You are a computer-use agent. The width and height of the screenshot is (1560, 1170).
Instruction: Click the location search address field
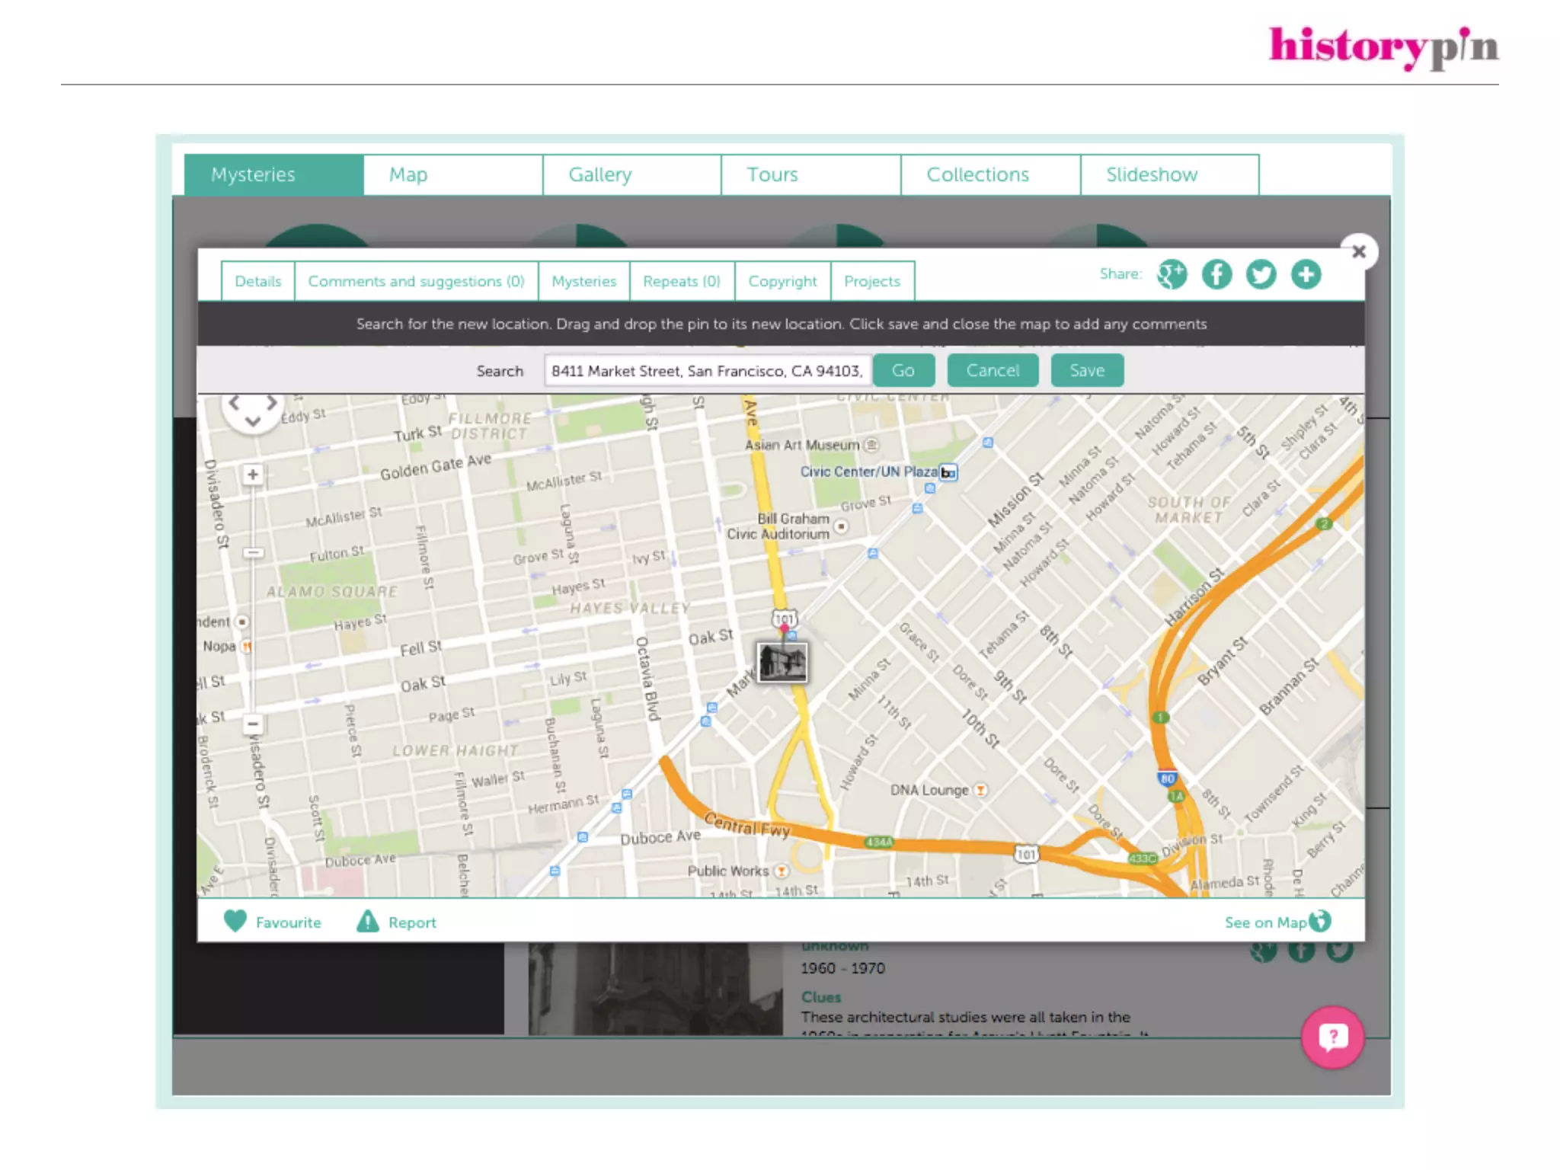pos(707,371)
